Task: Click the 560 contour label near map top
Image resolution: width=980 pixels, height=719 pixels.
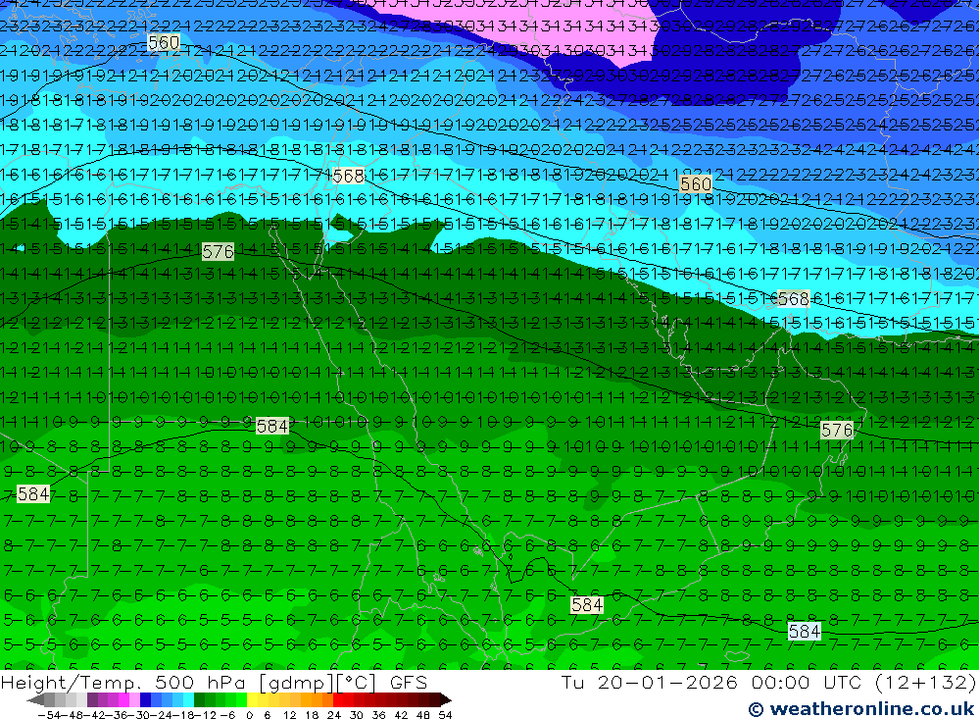Action: [164, 42]
